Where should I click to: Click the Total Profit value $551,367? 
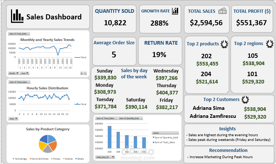(251, 23)
